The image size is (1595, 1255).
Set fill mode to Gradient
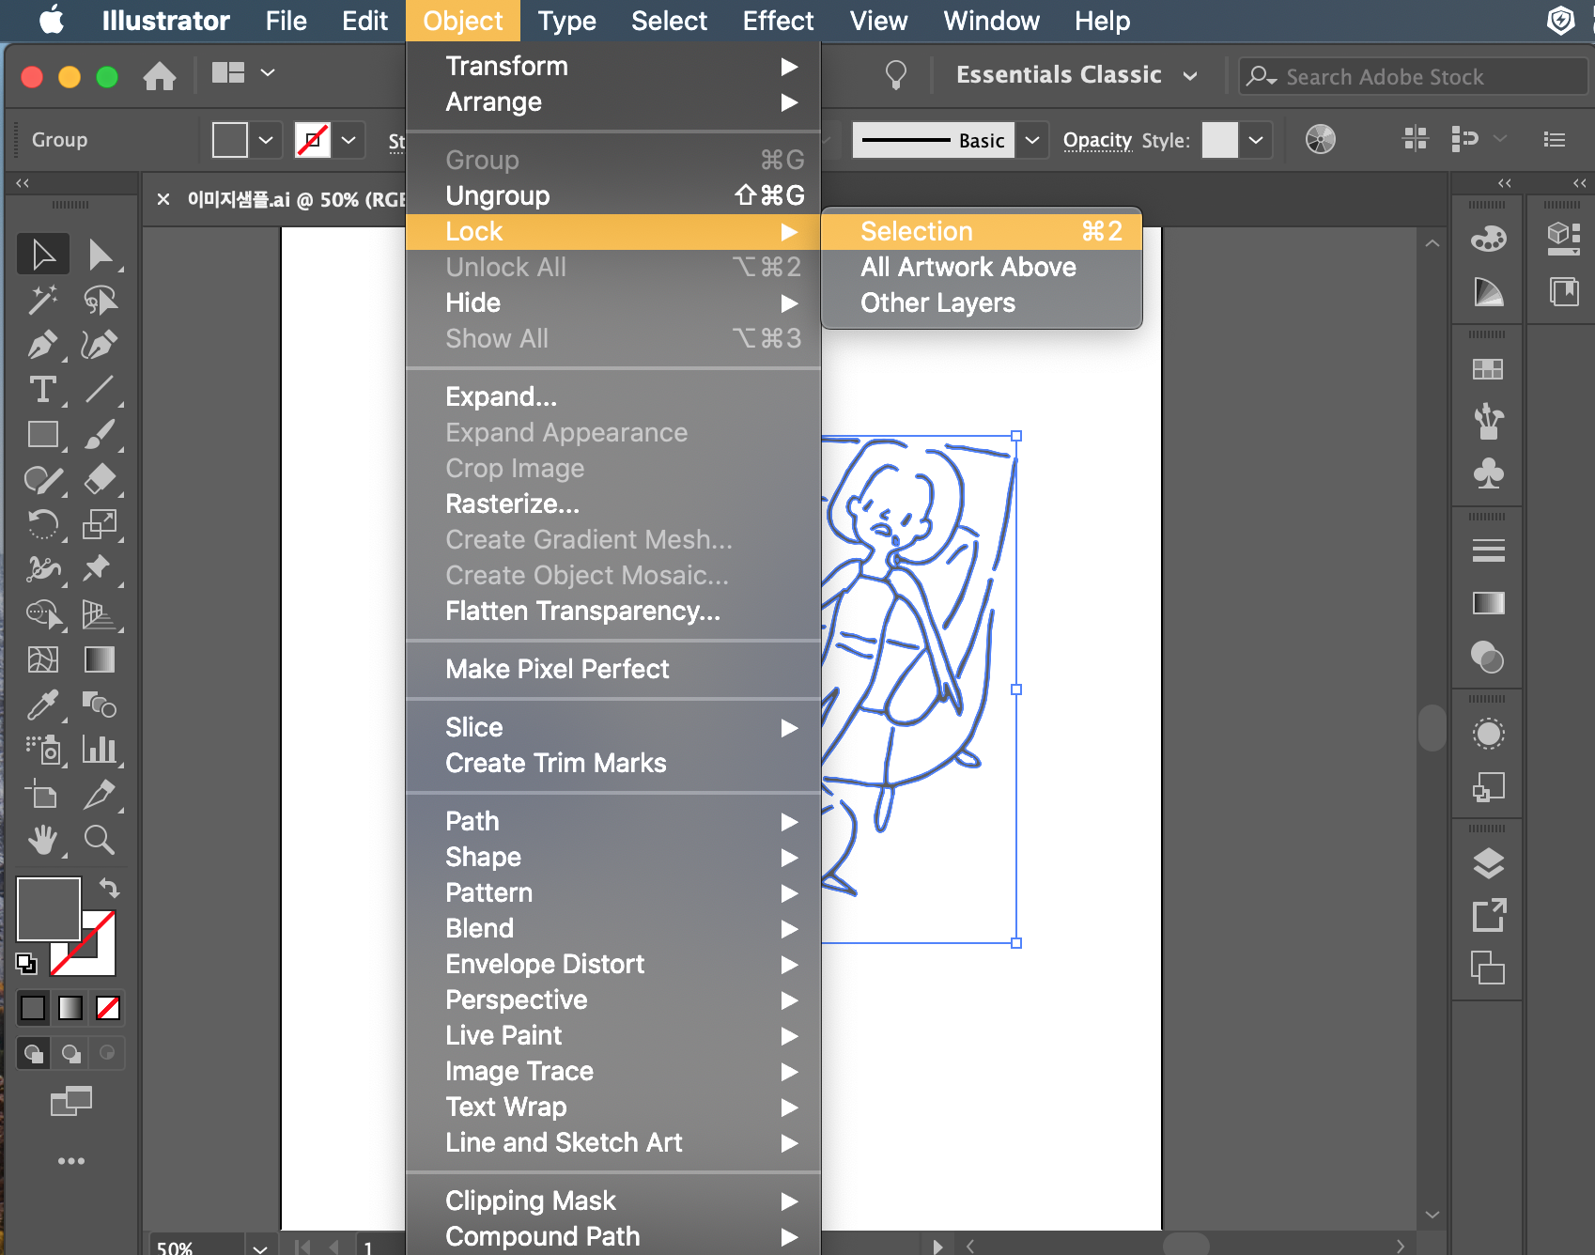coord(70,1008)
